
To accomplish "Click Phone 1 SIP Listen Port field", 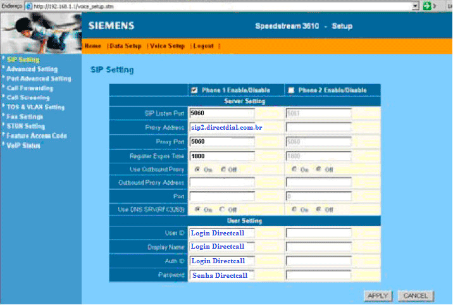I will pyautogui.click(x=222, y=113).
